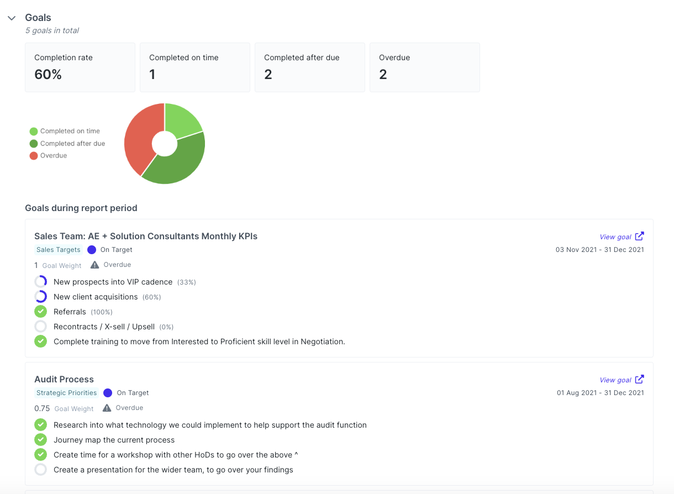Click the Overdue warning icon under Sales Team goal
This screenshot has width=674, height=494.
pyautogui.click(x=95, y=265)
